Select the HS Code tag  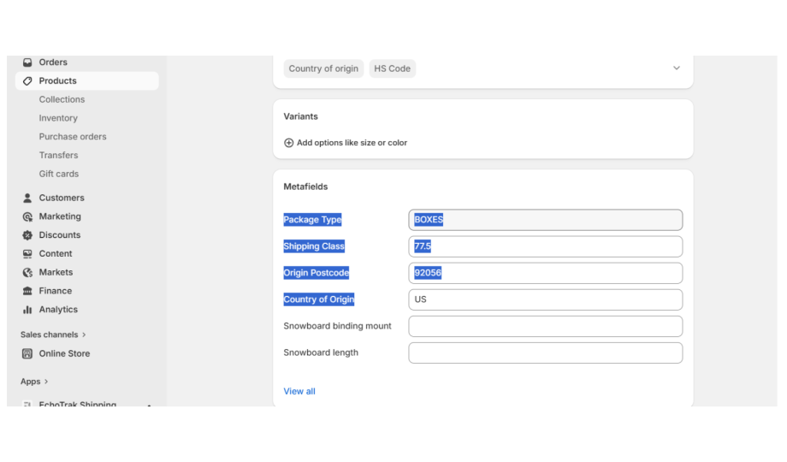pos(392,68)
